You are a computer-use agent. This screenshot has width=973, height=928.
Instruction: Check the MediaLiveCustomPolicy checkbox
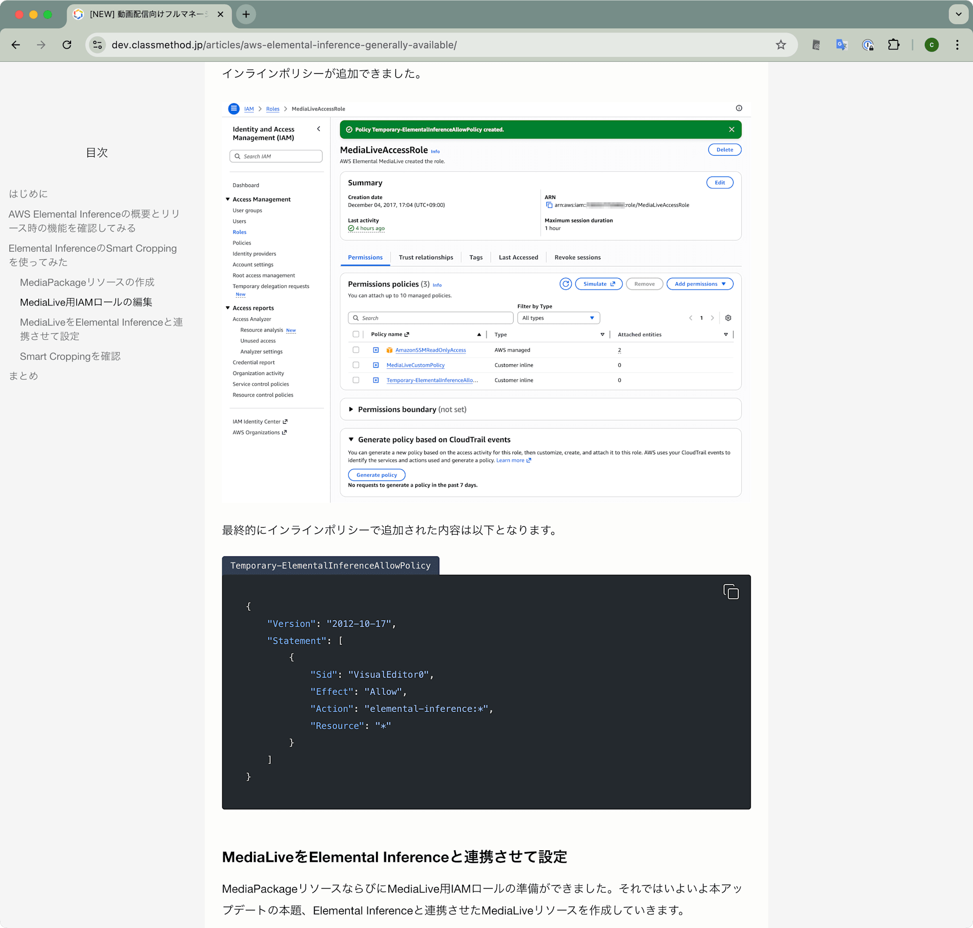[356, 365]
